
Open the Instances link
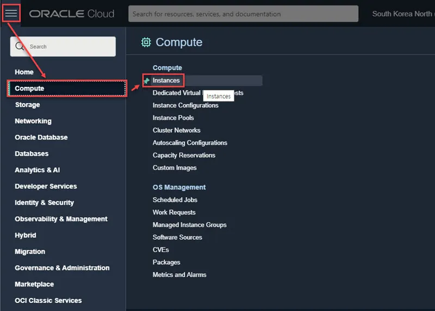[166, 80]
